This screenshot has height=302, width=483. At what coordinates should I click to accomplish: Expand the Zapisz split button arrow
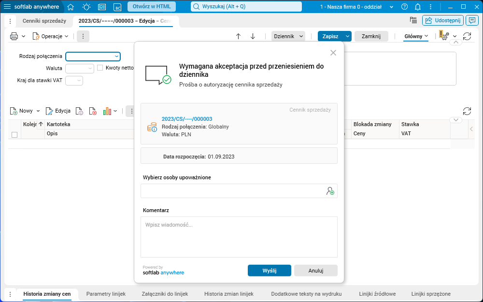pyautogui.click(x=347, y=36)
